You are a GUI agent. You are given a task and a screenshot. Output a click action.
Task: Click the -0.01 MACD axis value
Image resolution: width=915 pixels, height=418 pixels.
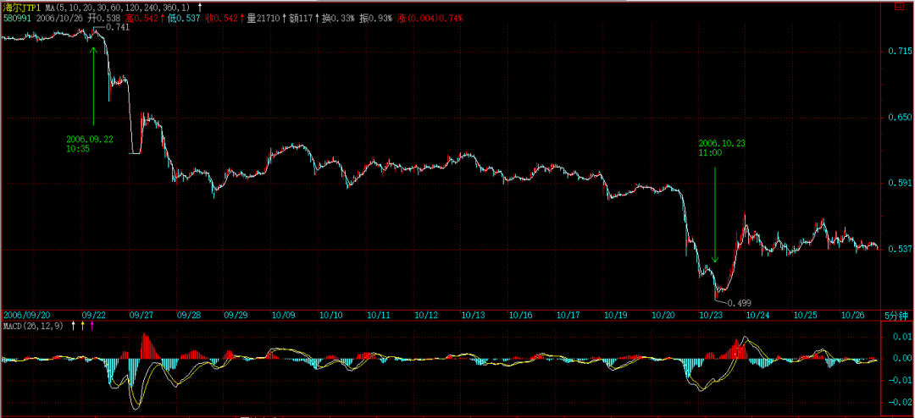coord(901,380)
